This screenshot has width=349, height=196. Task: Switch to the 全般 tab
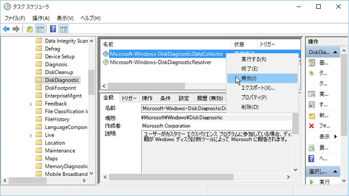point(109,98)
